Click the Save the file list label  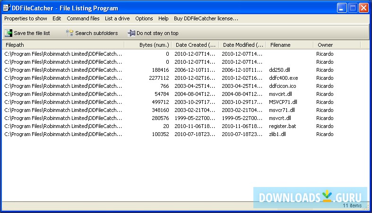pyautogui.click(x=32, y=33)
